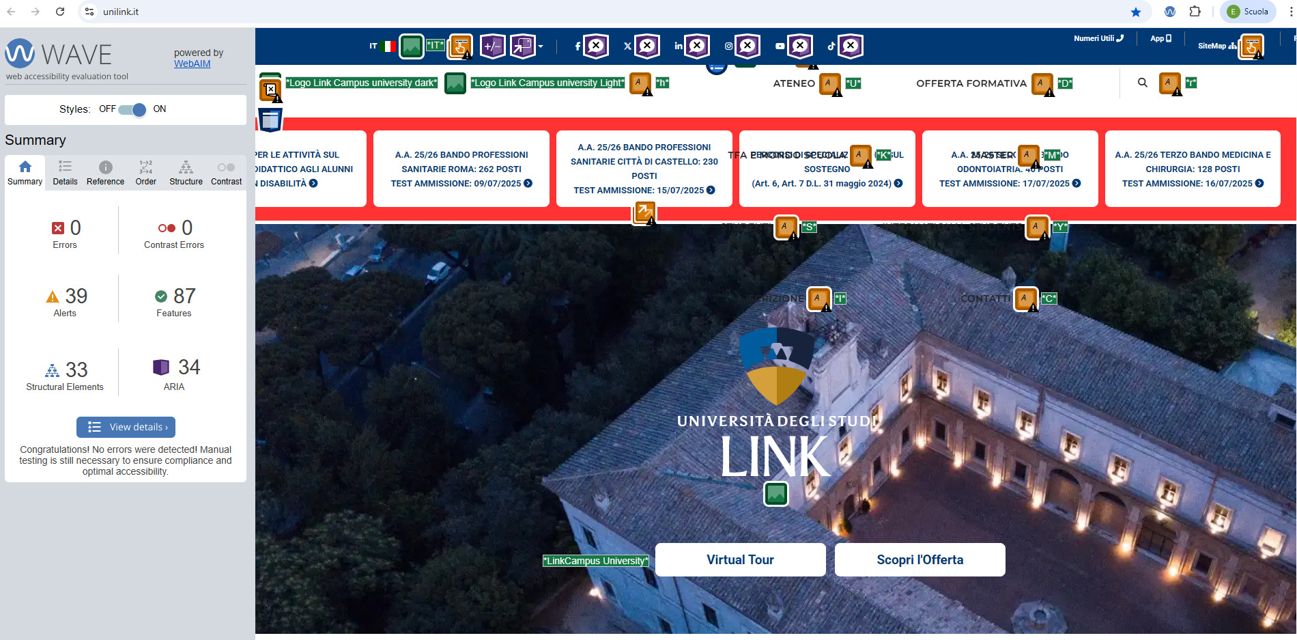Click the accesskey icon next to CONTATTI

click(1026, 299)
